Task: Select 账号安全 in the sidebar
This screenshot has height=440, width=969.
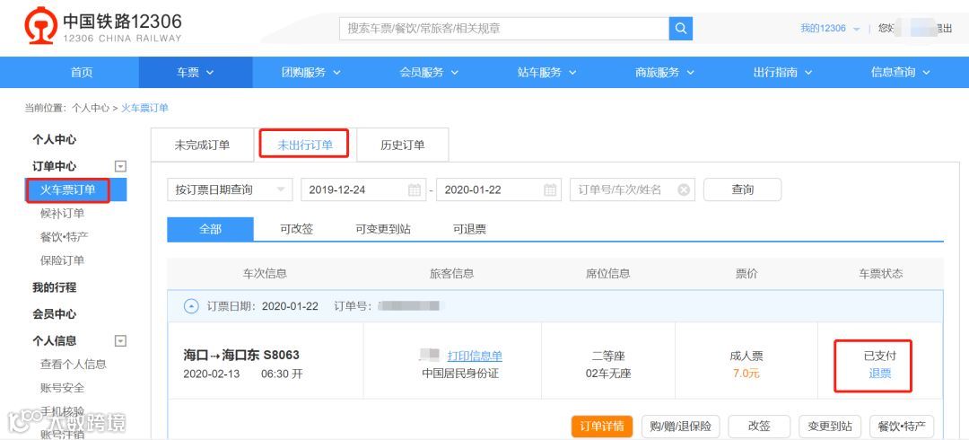Action: [x=63, y=387]
